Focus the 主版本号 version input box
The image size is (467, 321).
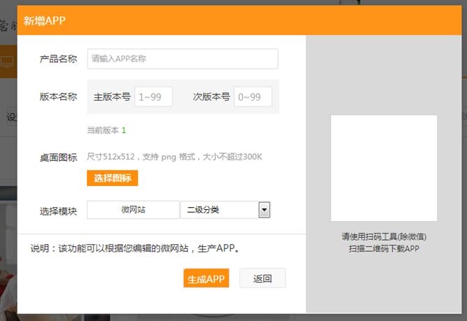(153, 97)
